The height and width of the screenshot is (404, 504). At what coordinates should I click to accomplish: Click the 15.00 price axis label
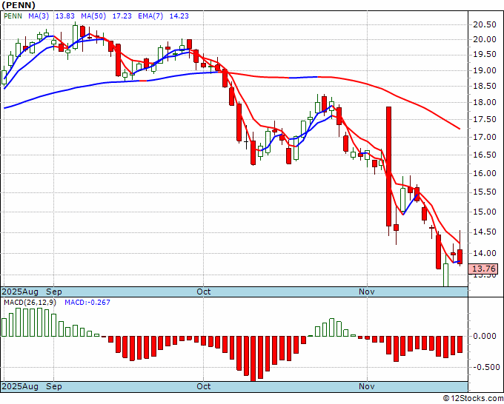pos(485,212)
